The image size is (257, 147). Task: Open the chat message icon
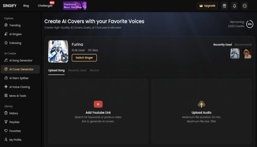click(x=245, y=6)
